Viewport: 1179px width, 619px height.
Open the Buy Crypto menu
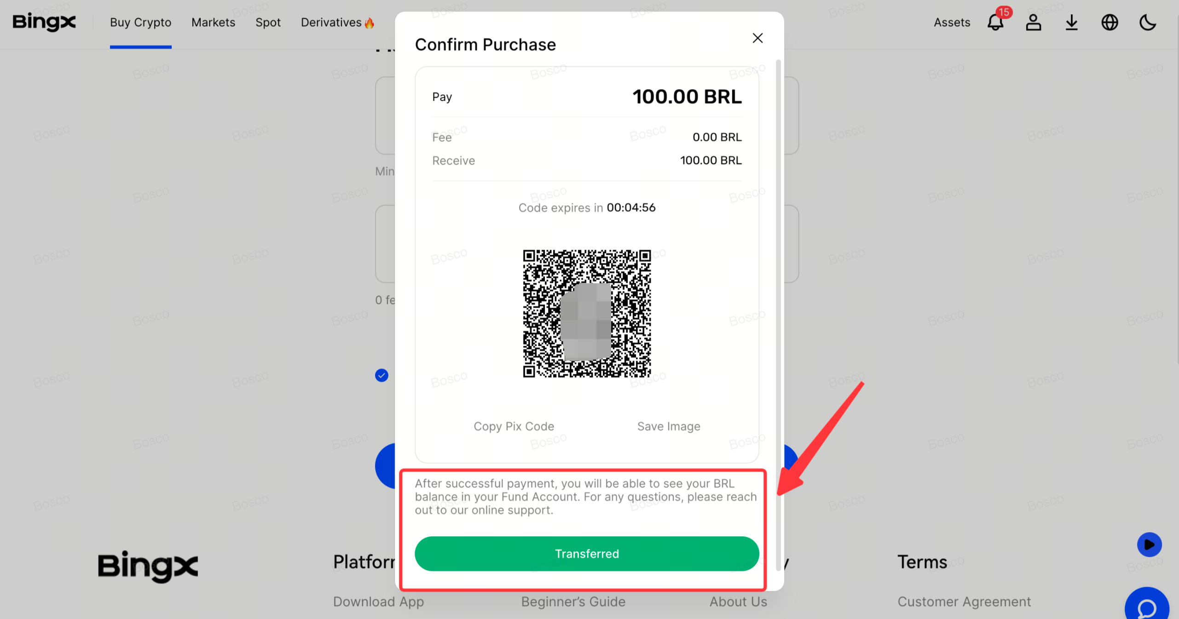tap(140, 22)
